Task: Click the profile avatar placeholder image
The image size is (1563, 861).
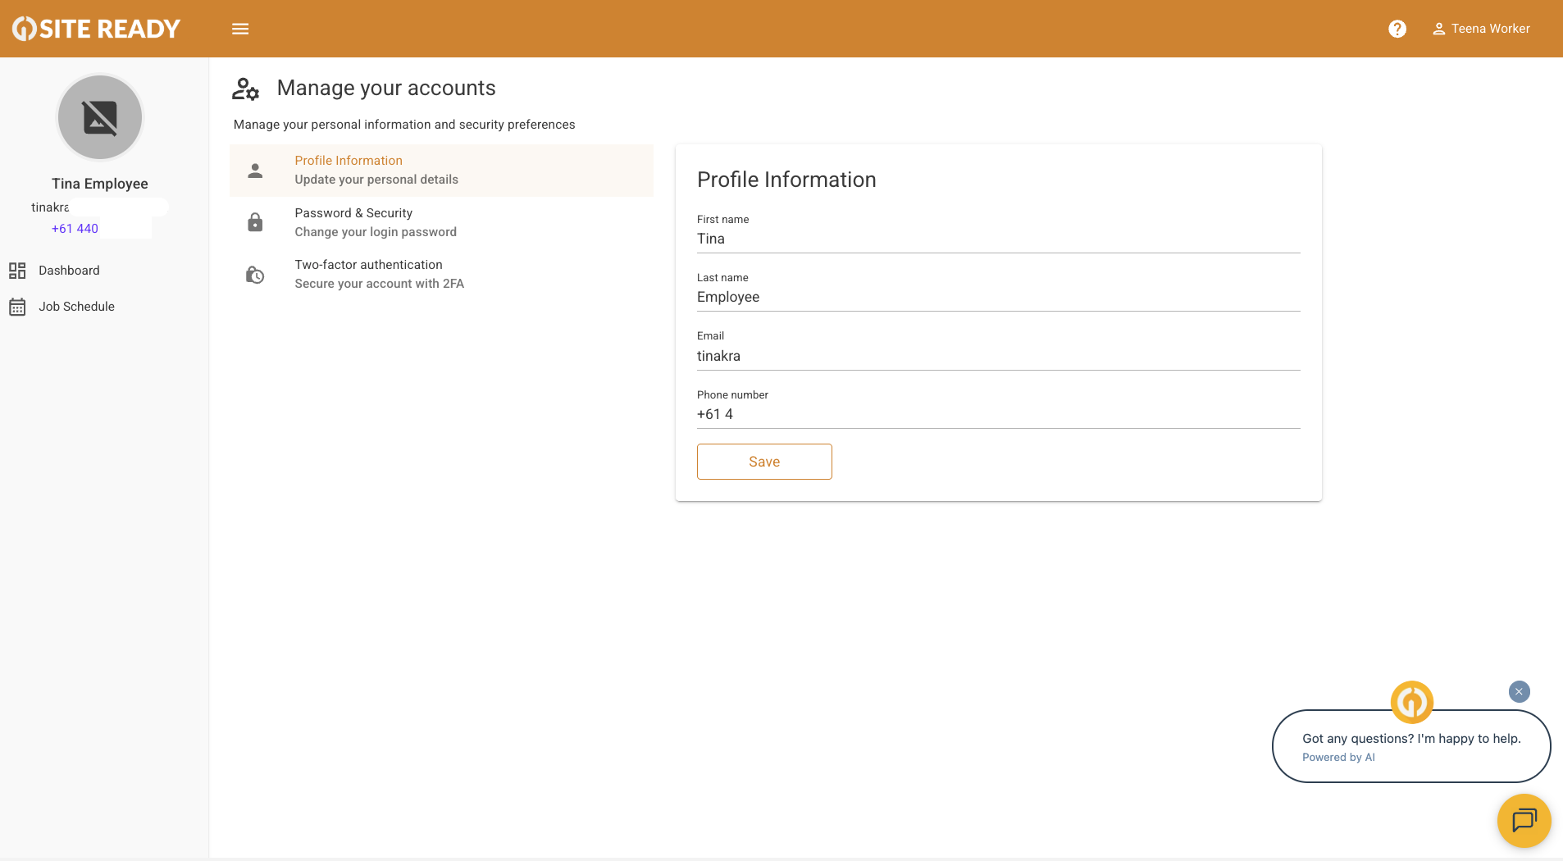Action: click(100, 117)
